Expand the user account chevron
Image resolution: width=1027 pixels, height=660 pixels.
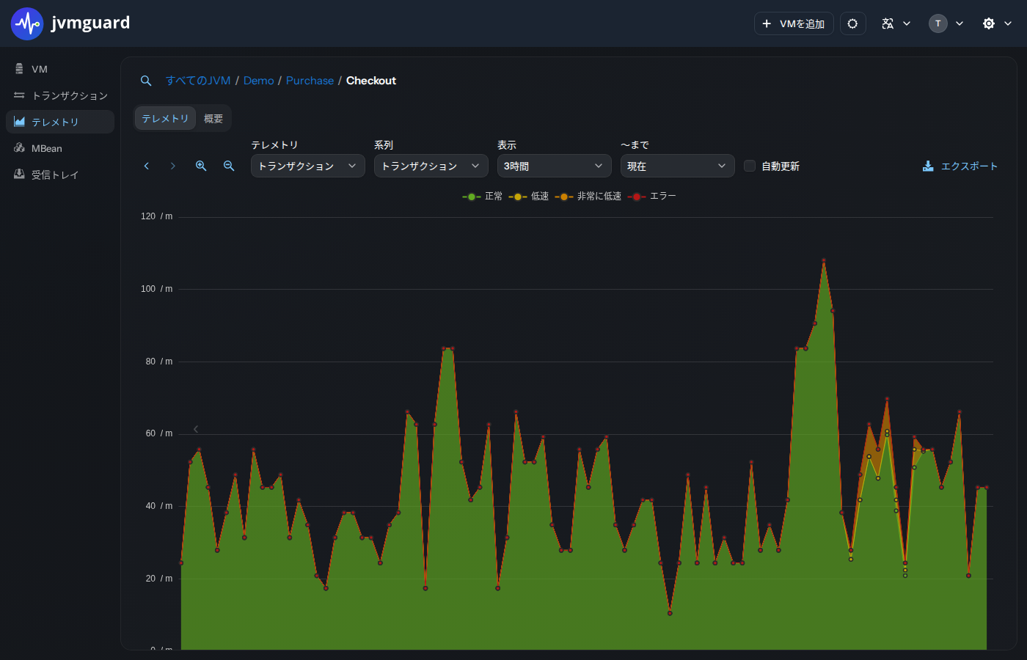960,23
